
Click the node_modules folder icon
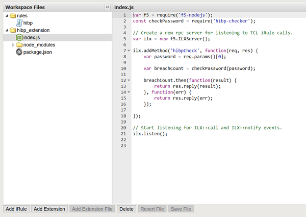click(x=19, y=45)
